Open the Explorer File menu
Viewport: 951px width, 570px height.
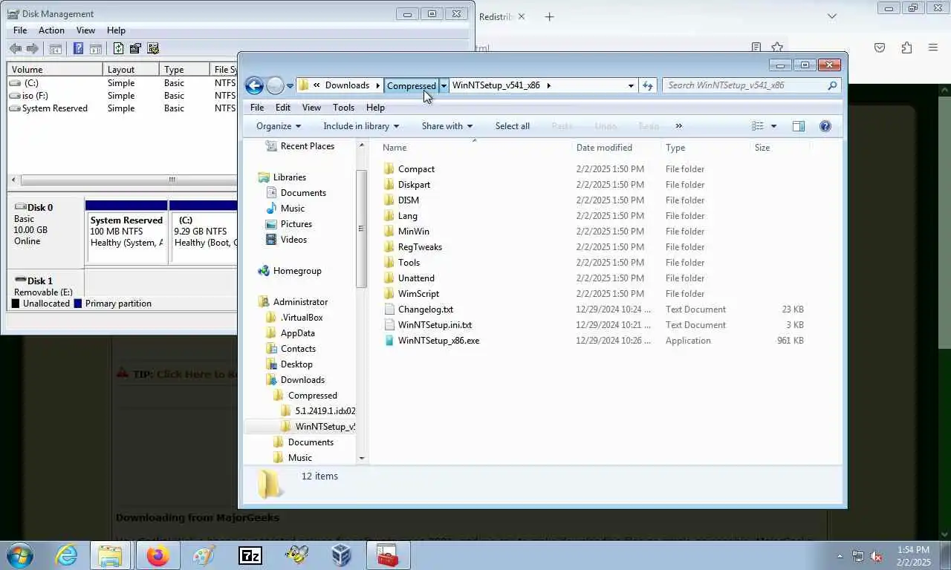[x=257, y=108]
